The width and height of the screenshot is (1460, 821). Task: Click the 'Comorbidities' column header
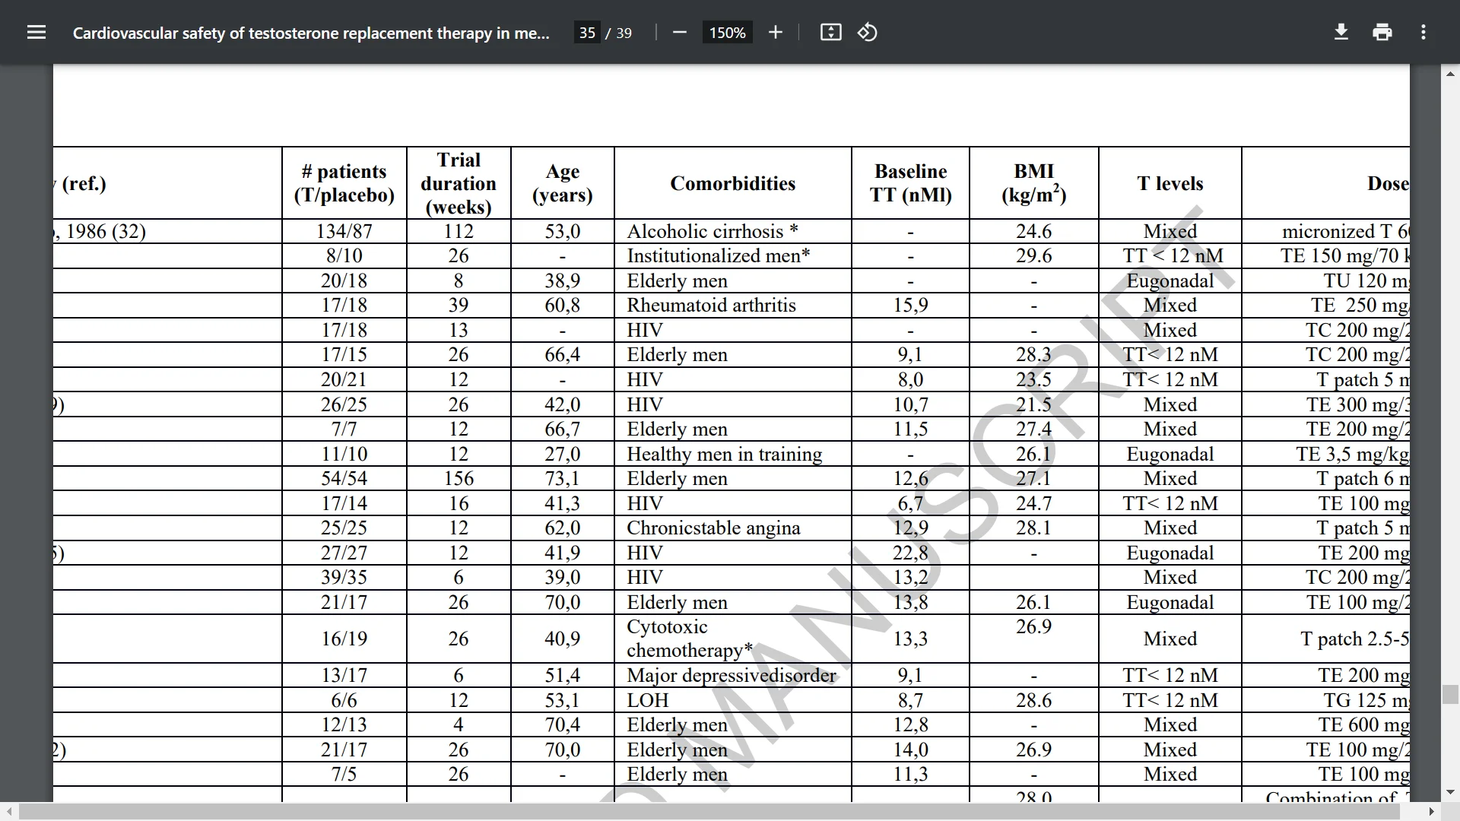[733, 183]
